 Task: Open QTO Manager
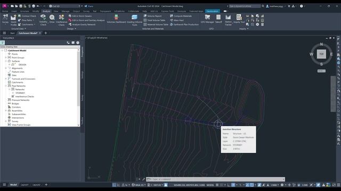pyautogui.click(x=207, y=19)
